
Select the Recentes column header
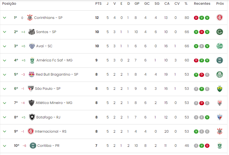(202, 4)
